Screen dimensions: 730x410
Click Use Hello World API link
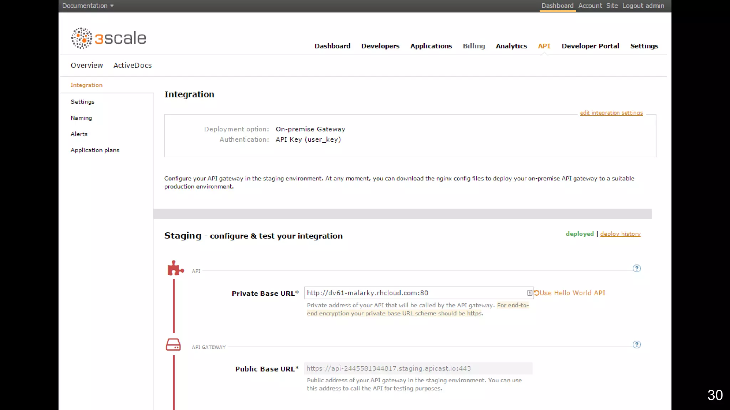[x=572, y=293]
